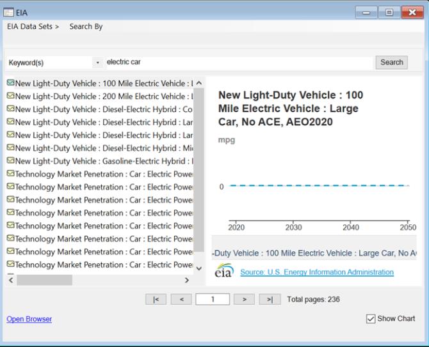Open the Open Browser link
The height and width of the screenshot is (347, 429).
[x=29, y=319]
